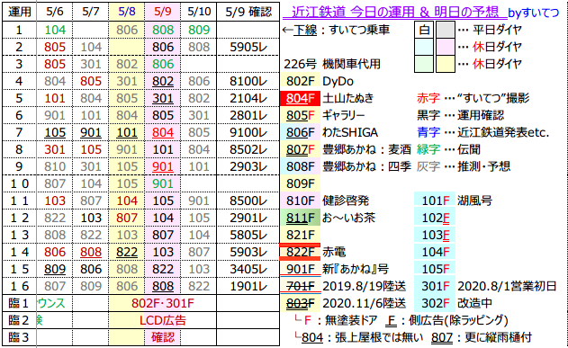
Task: Select underlined 822 in row 14, 5/8
Action: click(x=127, y=252)
